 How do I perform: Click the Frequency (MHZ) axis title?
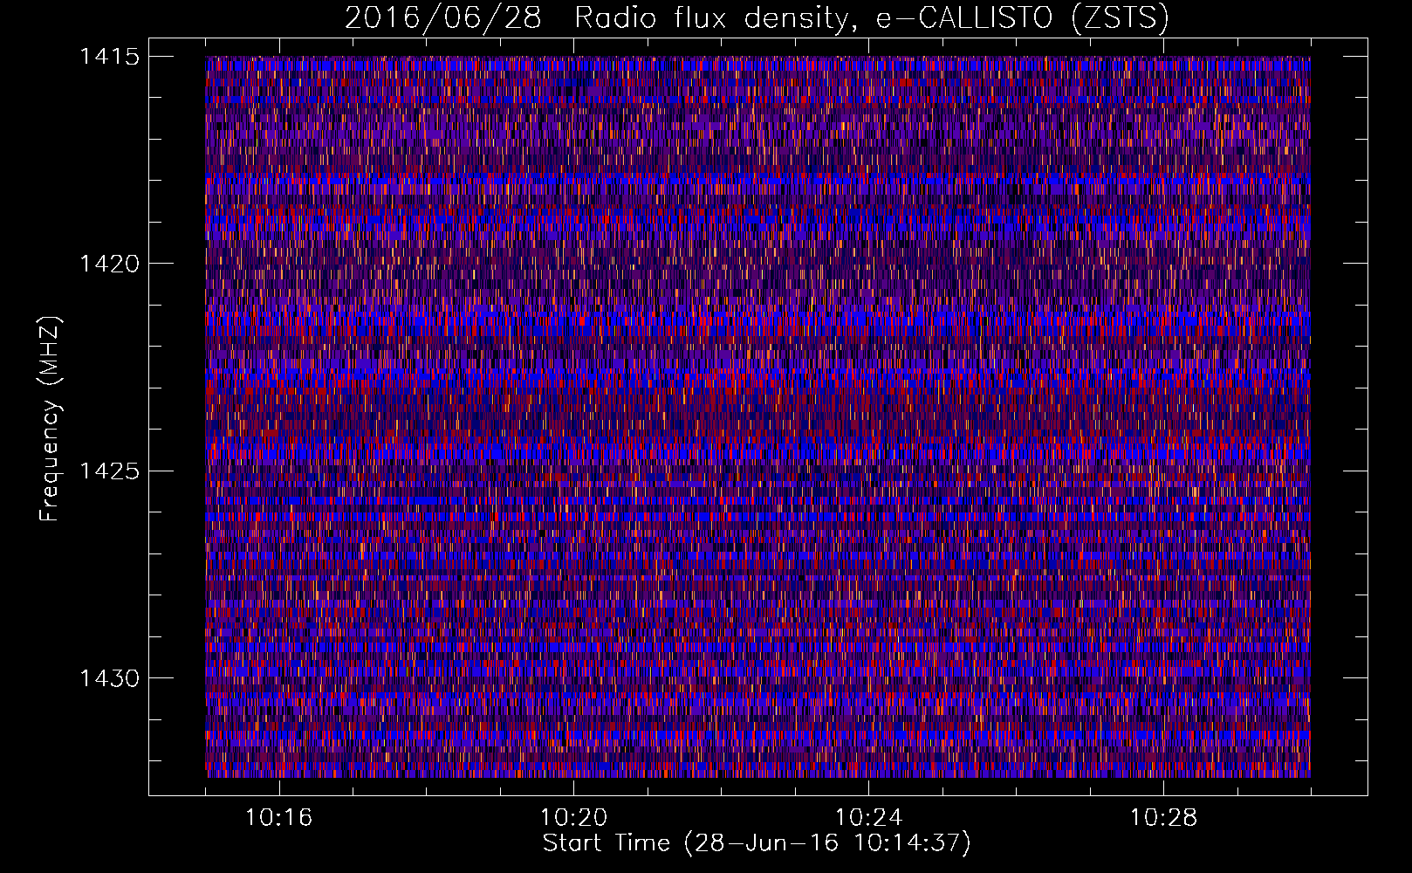(50, 418)
